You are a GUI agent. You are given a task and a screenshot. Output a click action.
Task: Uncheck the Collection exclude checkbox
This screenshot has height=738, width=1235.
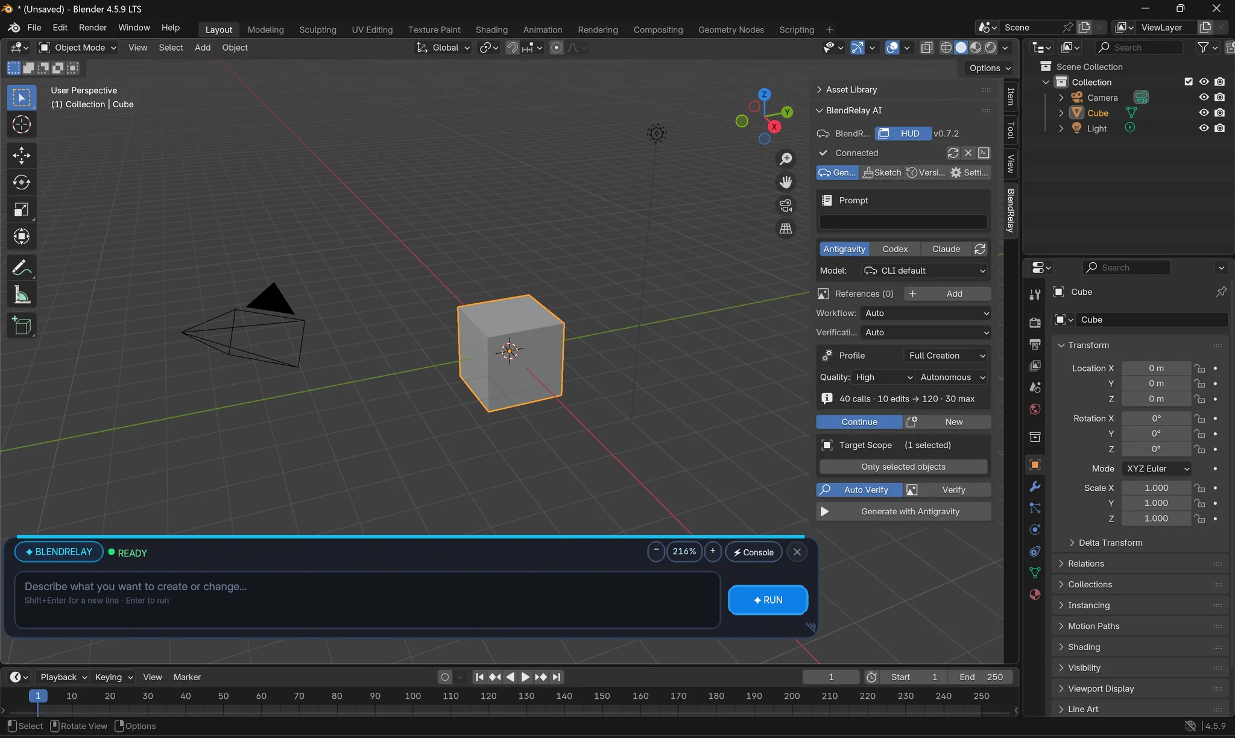(x=1189, y=82)
